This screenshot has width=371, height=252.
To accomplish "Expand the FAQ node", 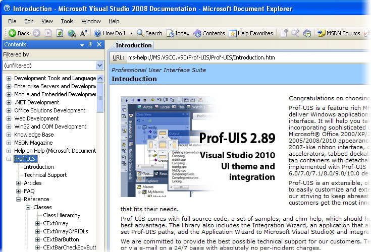I will [19, 191].
